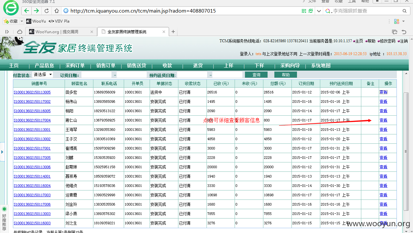This screenshot has height=233, width=413.
Task: Click 查看 for customer 谢仁山
Action: [x=383, y=120]
